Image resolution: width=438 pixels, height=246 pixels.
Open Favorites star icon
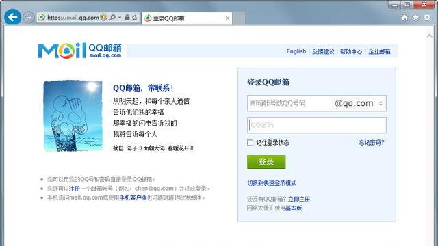[x=415, y=18]
